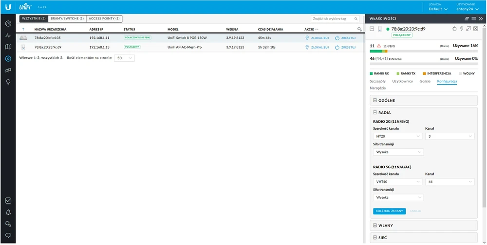Open Settings gears icon in sidebar

click(8, 224)
